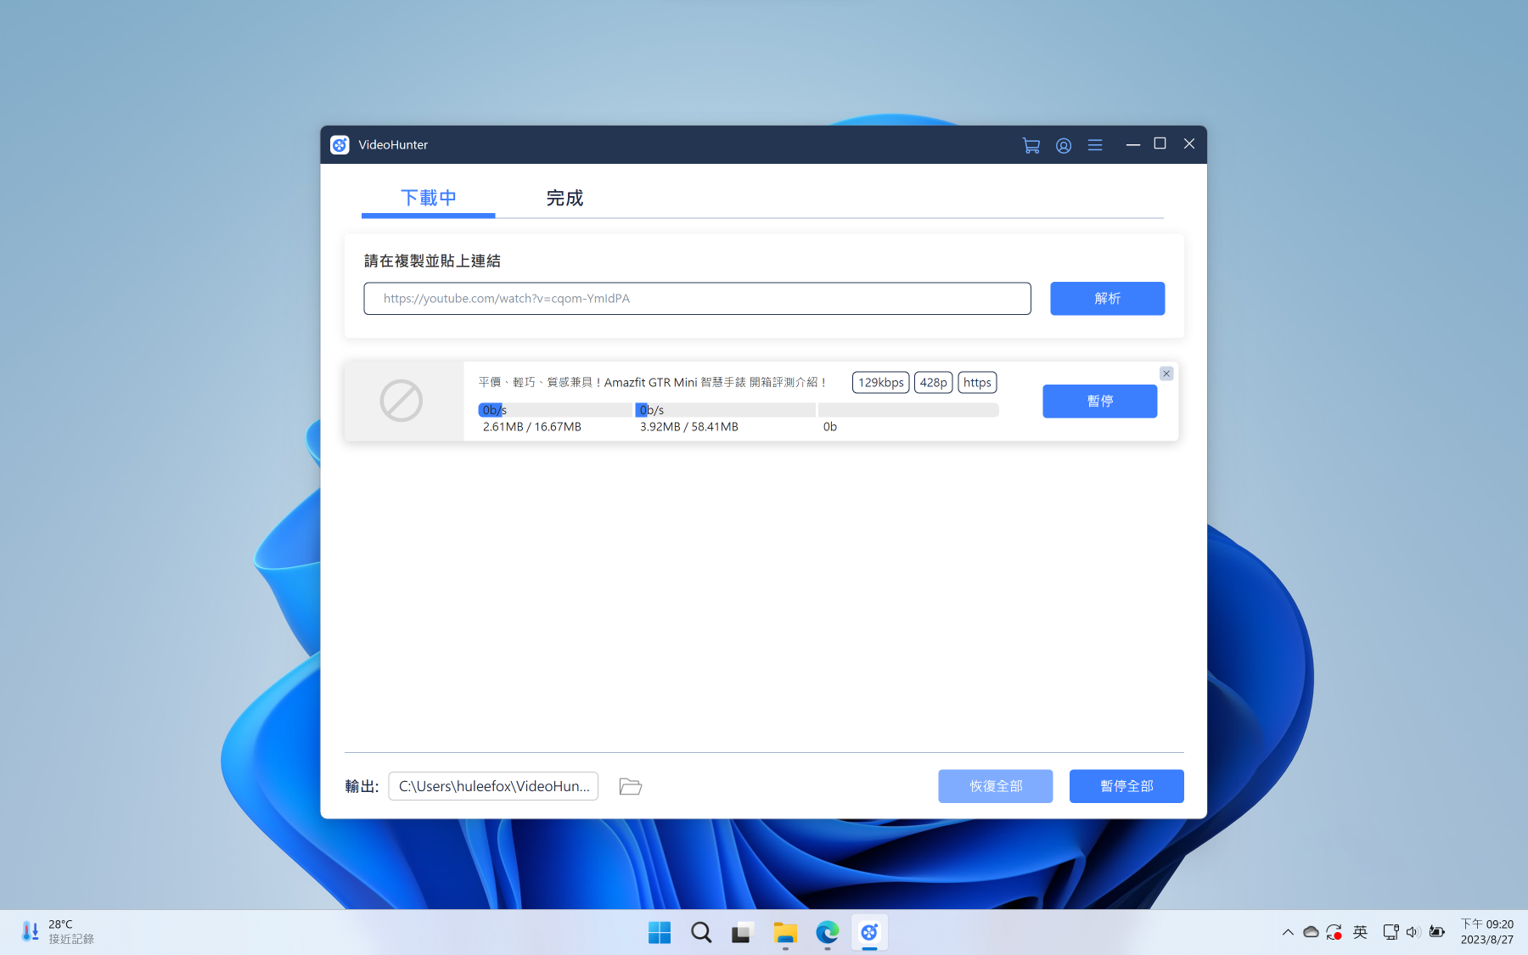Switch to the 完成 tab
The image size is (1528, 955).
click(565, 198)
